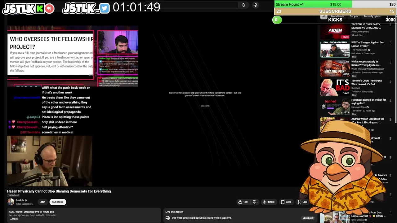Join the Hutch channel membership

[43, 202]
